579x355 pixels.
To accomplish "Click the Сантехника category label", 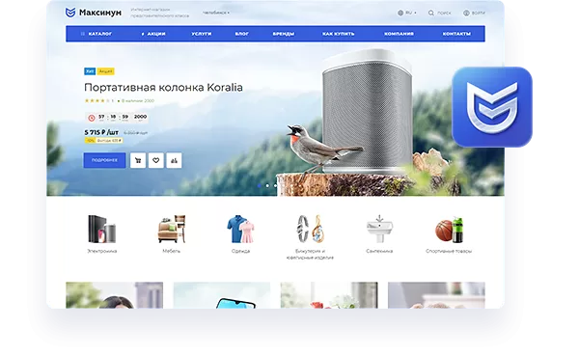I will (379, 251).
